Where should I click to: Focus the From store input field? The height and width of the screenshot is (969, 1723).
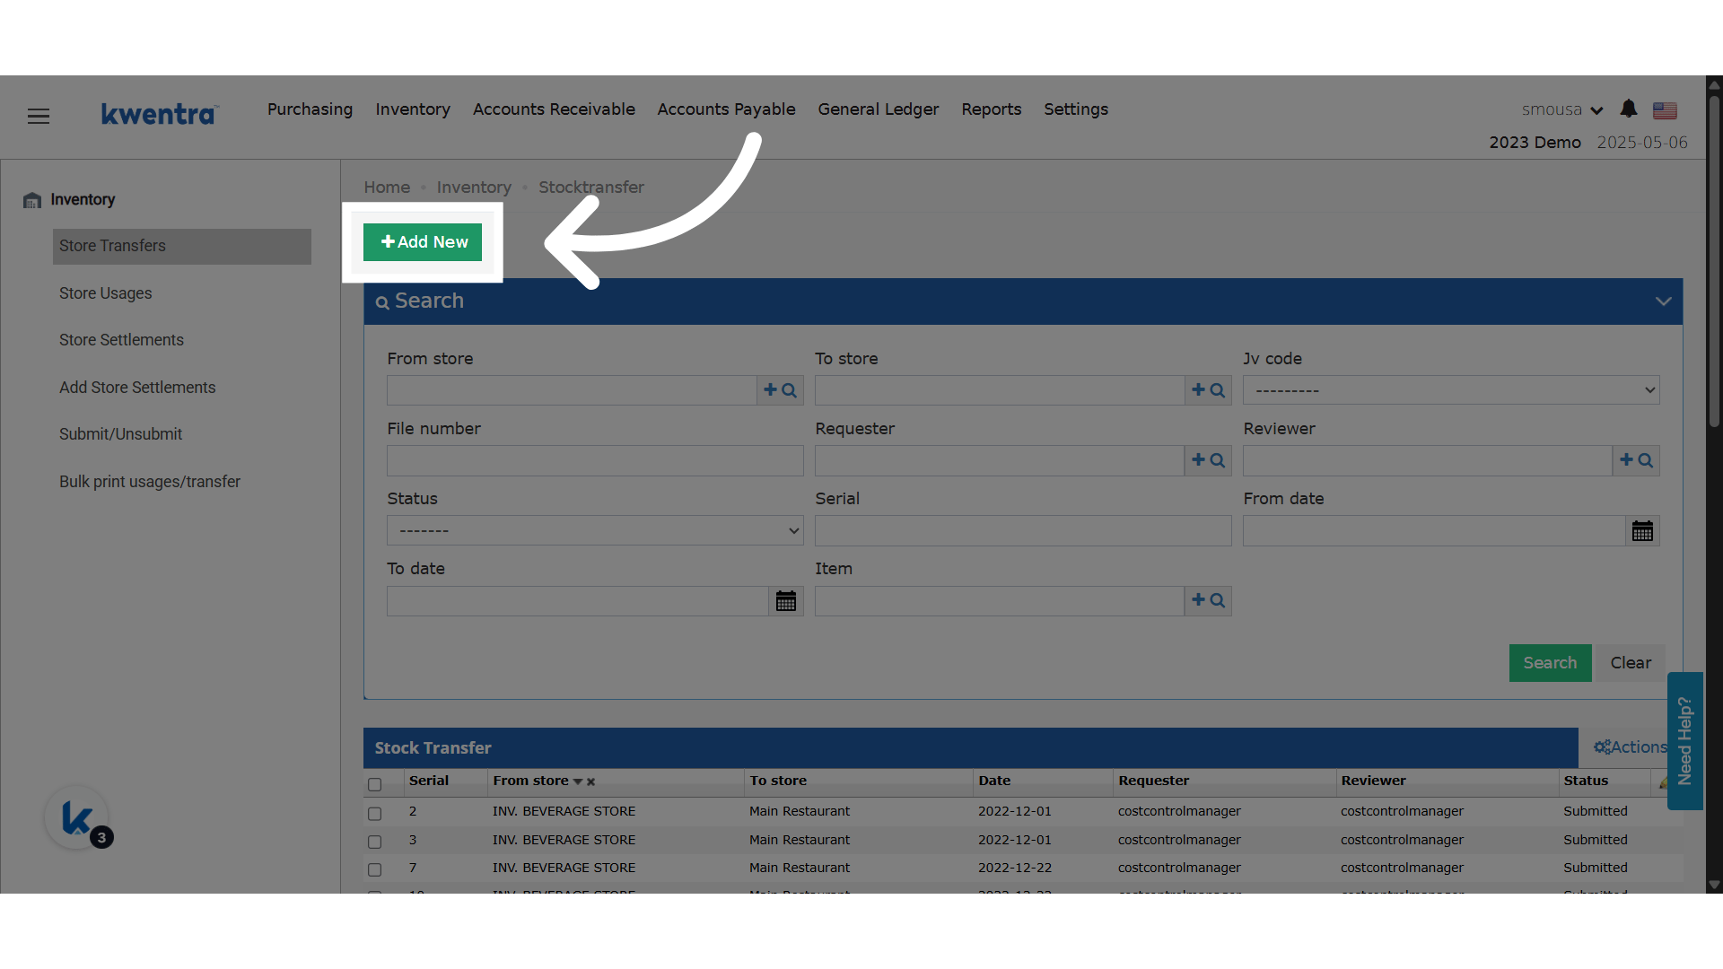pyautogui.click(x=572, y=390)
